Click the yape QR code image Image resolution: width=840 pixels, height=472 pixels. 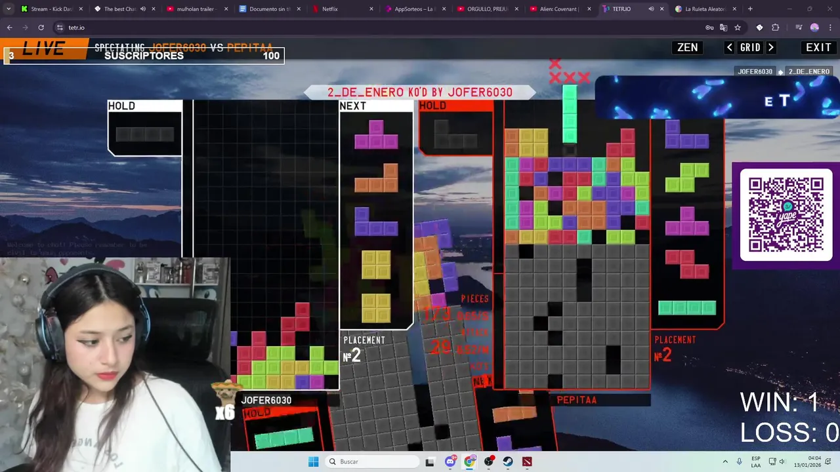pos(786,214)
